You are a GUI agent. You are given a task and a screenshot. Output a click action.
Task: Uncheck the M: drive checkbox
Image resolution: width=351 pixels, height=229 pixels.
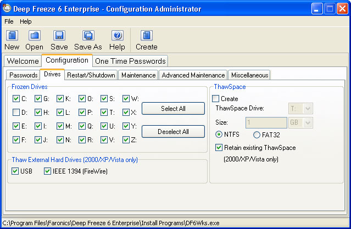click(60, 126)
